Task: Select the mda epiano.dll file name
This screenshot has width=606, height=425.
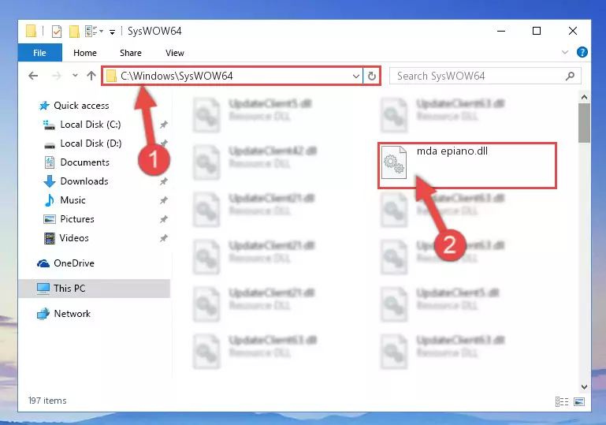Action: pos(452,151)
